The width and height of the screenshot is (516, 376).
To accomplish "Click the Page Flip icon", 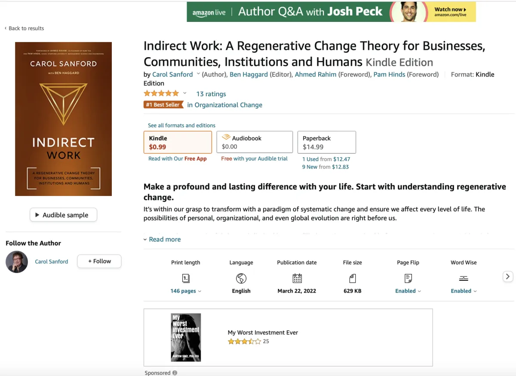I will pos(408,278).
